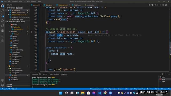Open the Extensions view
Screen dimensions: 171x96
2,26
